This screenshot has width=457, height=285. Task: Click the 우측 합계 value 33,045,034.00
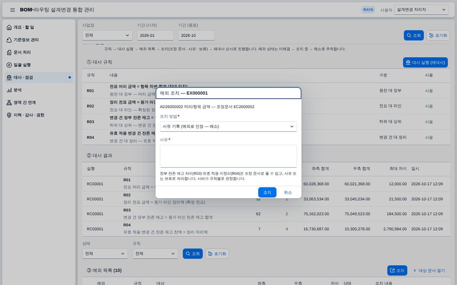tap(357, 199)
